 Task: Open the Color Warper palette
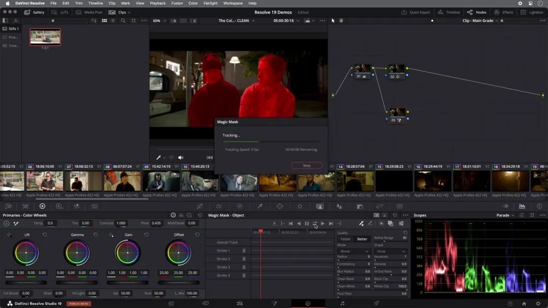click(239, 207)
